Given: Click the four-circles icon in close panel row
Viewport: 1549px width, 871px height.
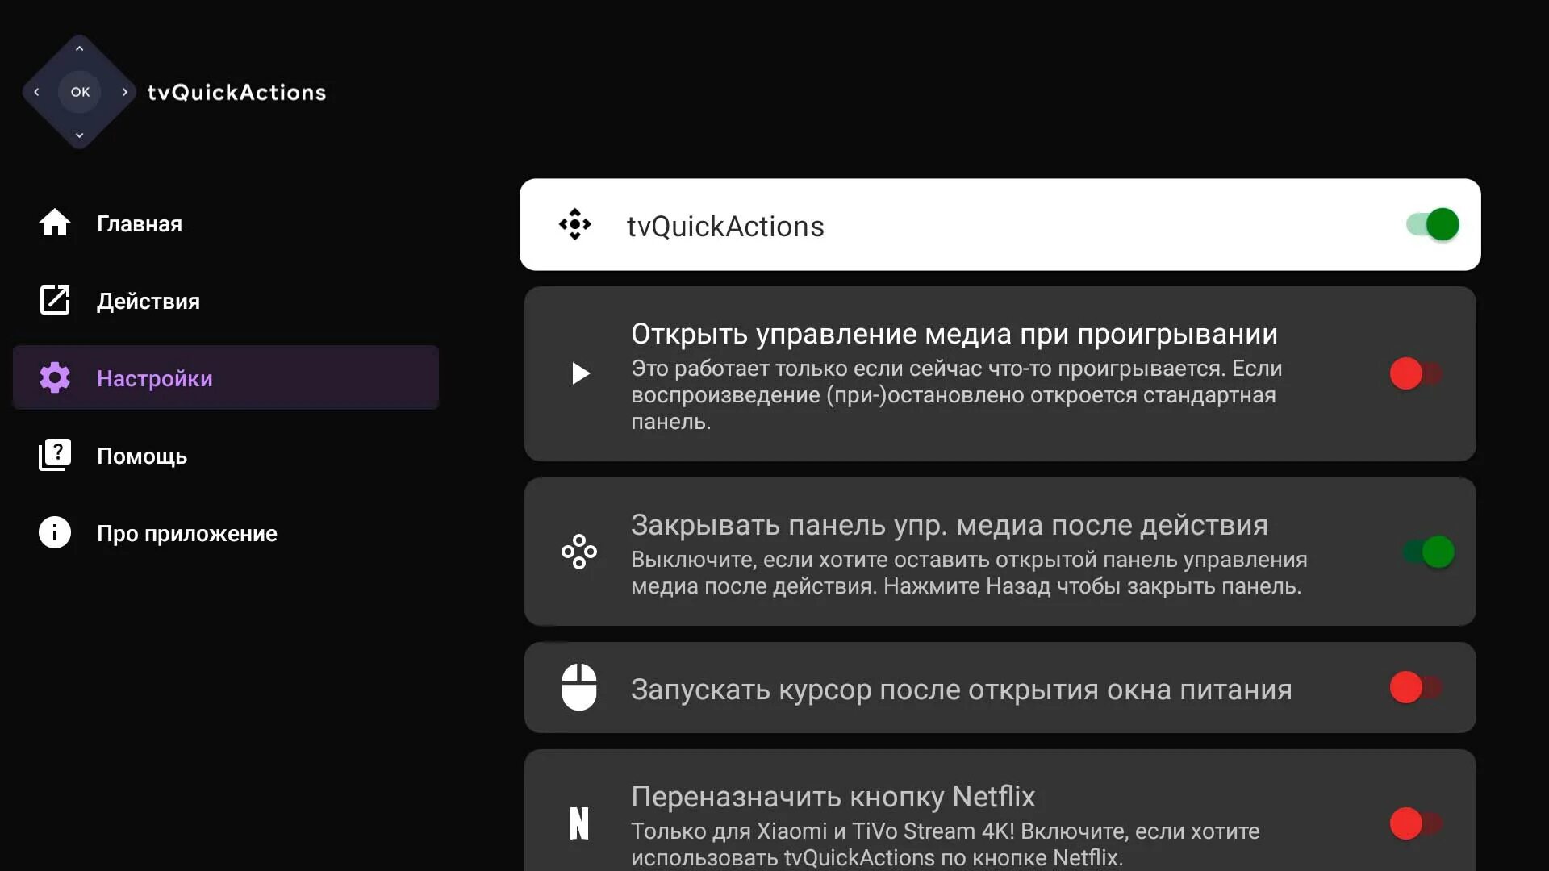Looking at the screenshot, I should click(579, 552).
